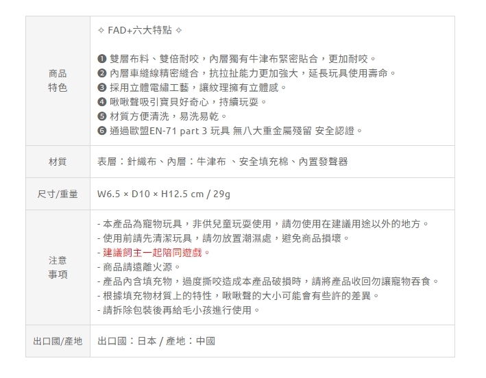The width and height of the screenshot is (486, 378).
Task: Click the 出口國：日本 / 產地：中國 text
Action: coord(157,341)
